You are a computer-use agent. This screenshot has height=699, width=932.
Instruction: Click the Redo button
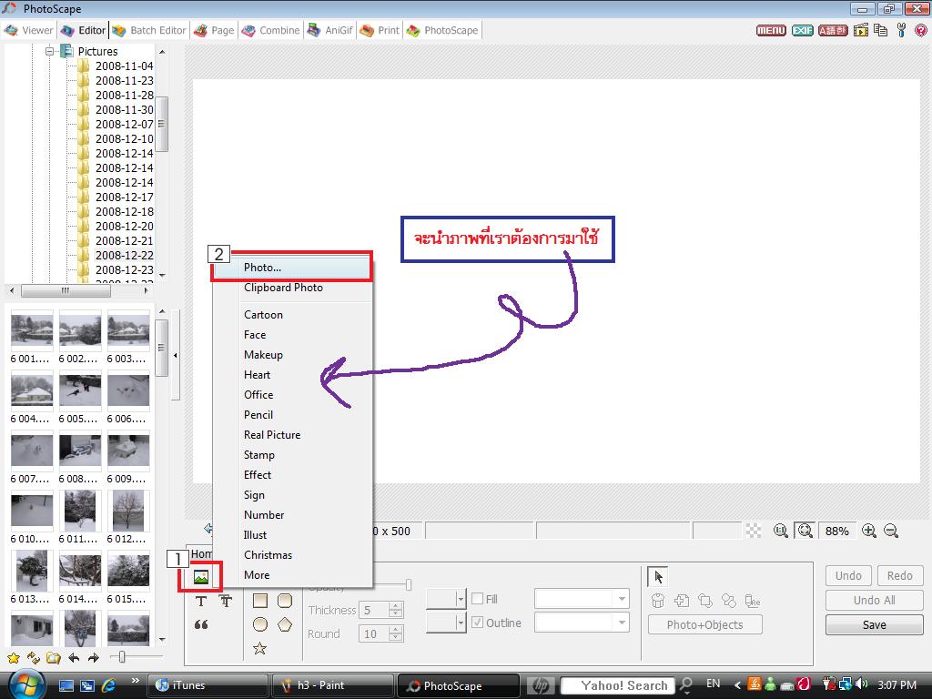pyautogui.click(x=900, y=575)
